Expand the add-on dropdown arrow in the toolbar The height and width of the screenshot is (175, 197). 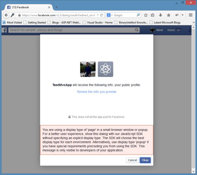click(x=182, y=15)
